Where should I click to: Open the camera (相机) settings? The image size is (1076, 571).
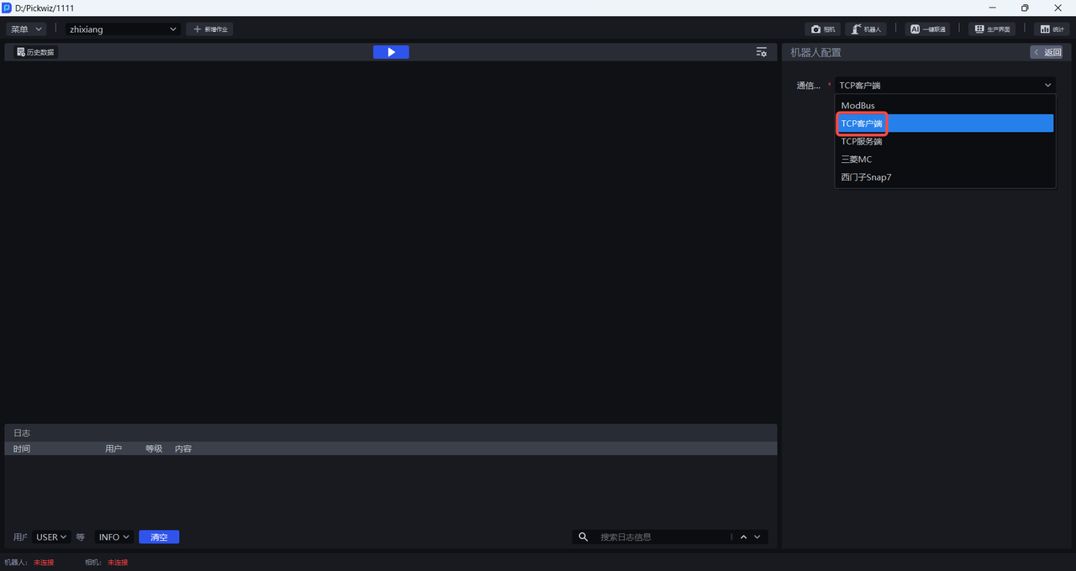tap(823, 29)
